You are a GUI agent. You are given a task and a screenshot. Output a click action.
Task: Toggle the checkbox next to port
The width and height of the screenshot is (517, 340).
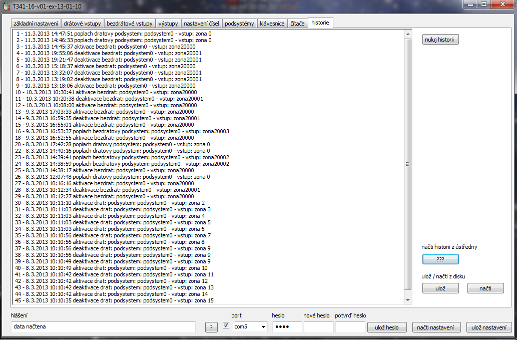pyautogui.click(x=226, y=325)
